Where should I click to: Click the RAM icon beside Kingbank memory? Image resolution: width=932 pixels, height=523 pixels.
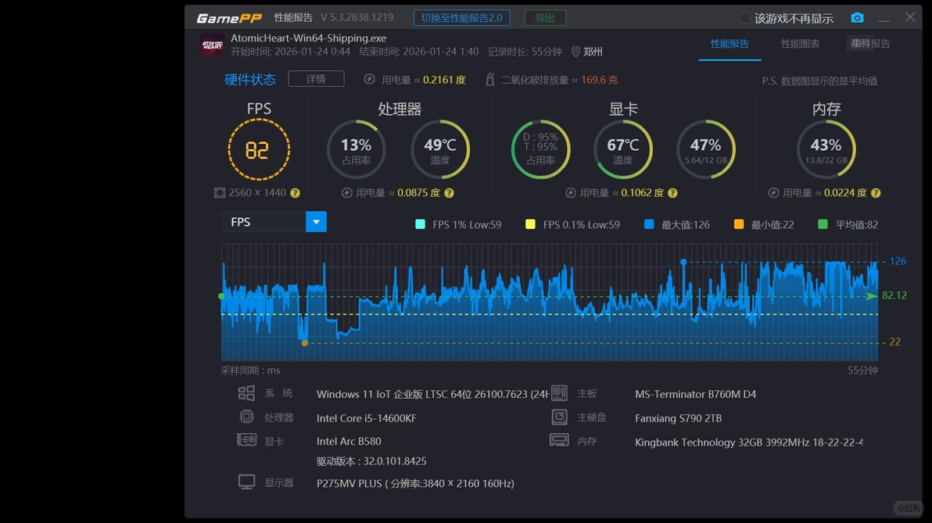[559, 440]
